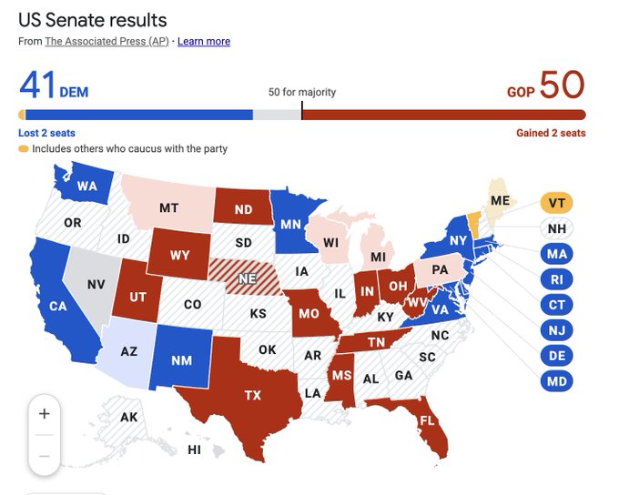Click Arizona on the Senate map

(x=129, y=351)
